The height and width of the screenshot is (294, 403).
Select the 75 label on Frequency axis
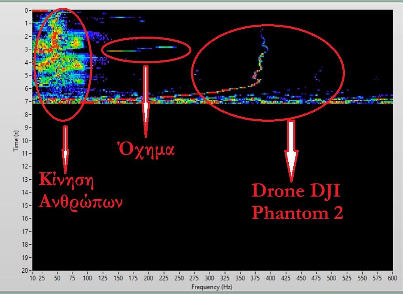(x=73, y=278)
